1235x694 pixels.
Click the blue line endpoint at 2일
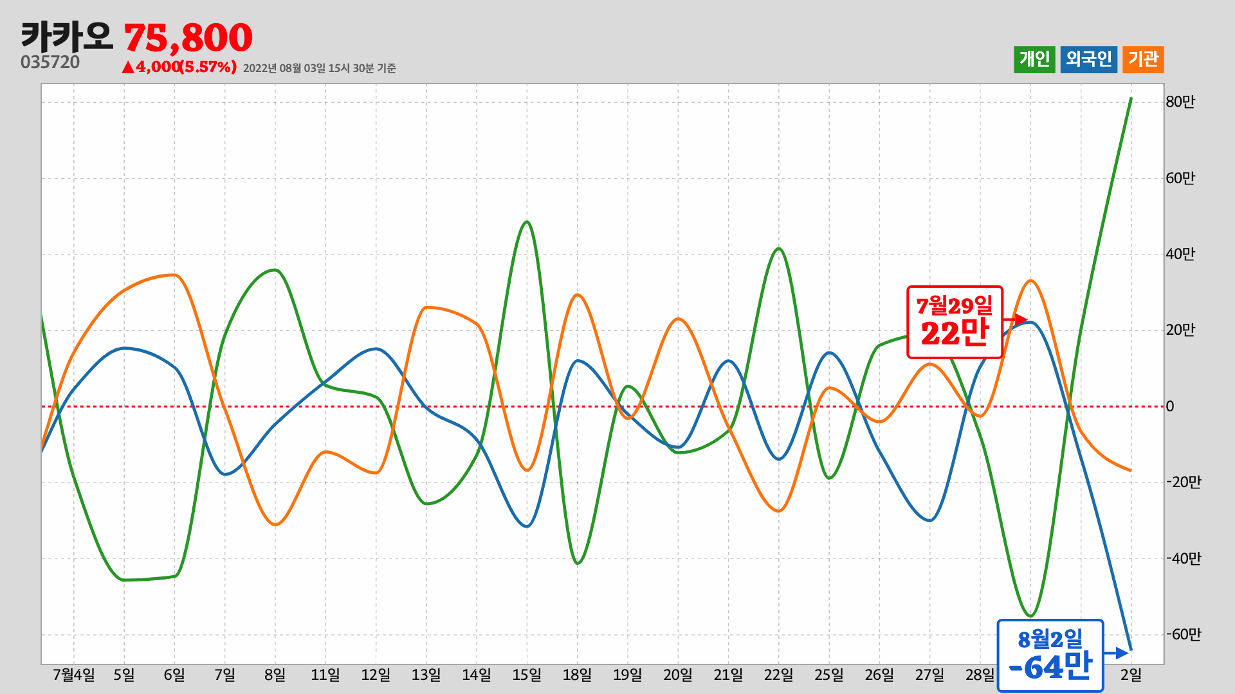[1131, 650]
